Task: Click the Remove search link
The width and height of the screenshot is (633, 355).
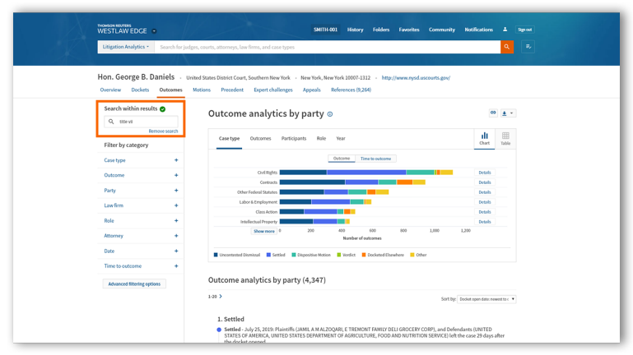Action: tap(163, 131)
